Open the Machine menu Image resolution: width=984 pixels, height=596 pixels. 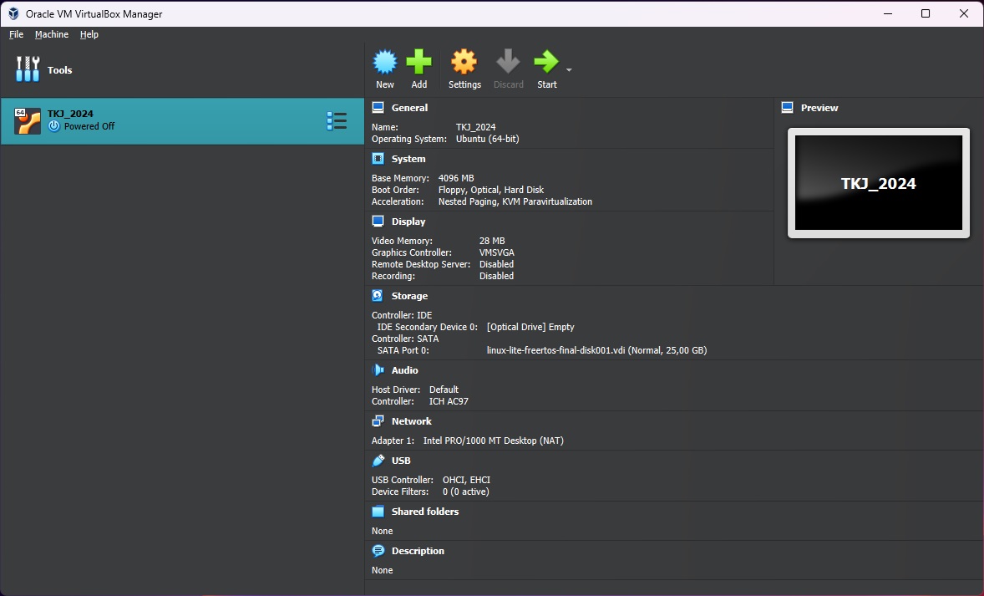click(x=51, y=34)
